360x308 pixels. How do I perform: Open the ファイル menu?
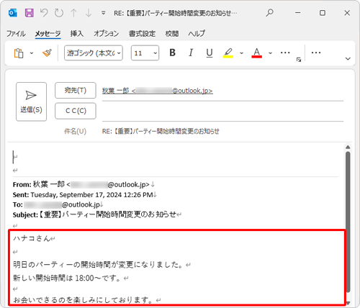[16, 34]
